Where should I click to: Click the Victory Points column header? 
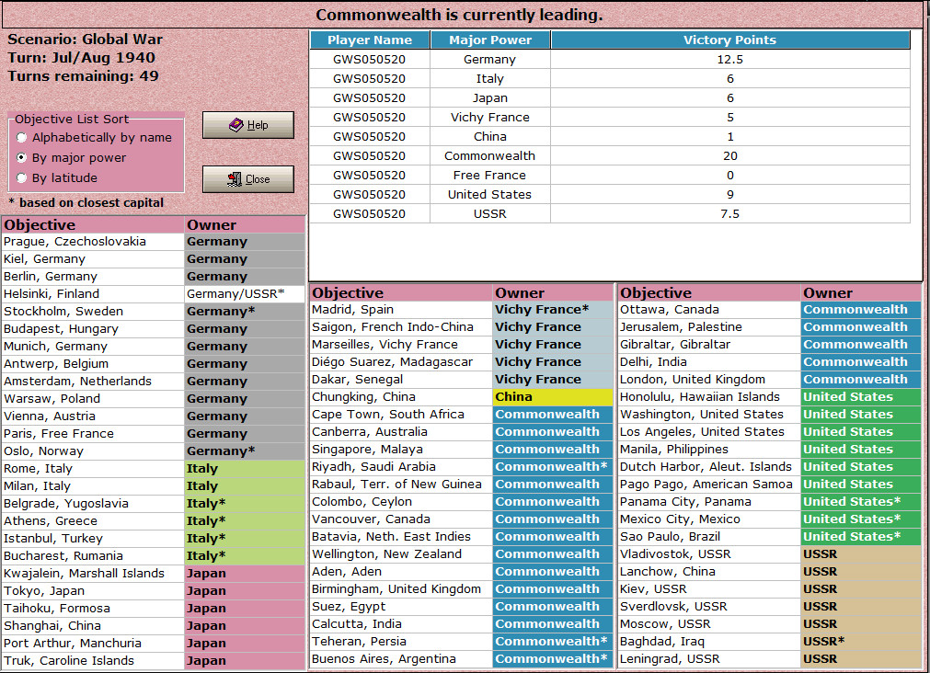pos(730,40)
